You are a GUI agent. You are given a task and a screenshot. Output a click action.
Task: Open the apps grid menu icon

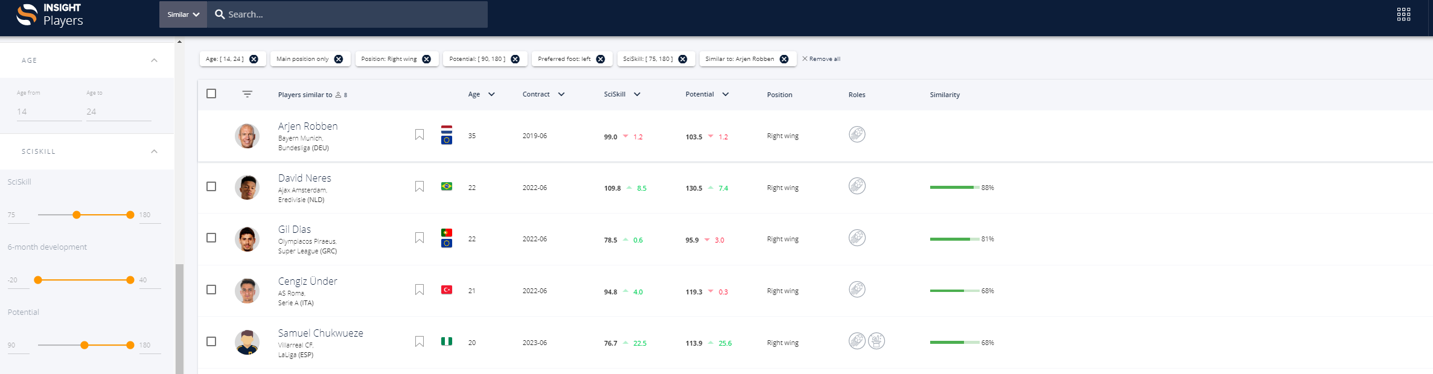click(x=1403, y=14)
